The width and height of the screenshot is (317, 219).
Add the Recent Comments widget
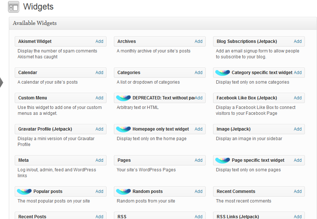[298, 191]
